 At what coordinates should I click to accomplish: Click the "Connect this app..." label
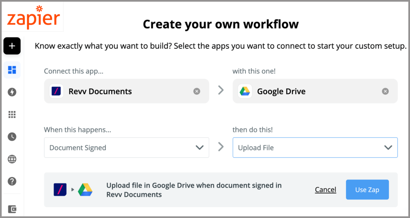[x=74, y=71]
